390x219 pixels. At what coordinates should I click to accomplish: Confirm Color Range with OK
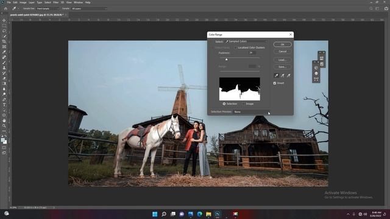click(x=282, y=44)
